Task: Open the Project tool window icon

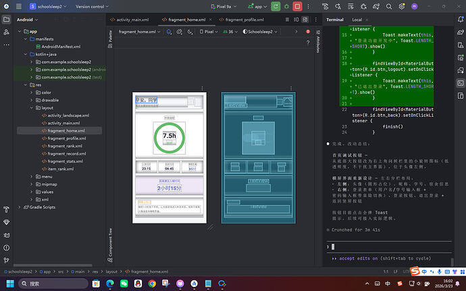Action: 6,20
